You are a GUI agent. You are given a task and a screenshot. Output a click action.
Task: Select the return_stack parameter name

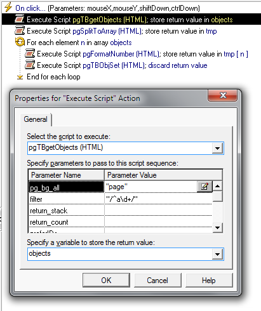48,211
